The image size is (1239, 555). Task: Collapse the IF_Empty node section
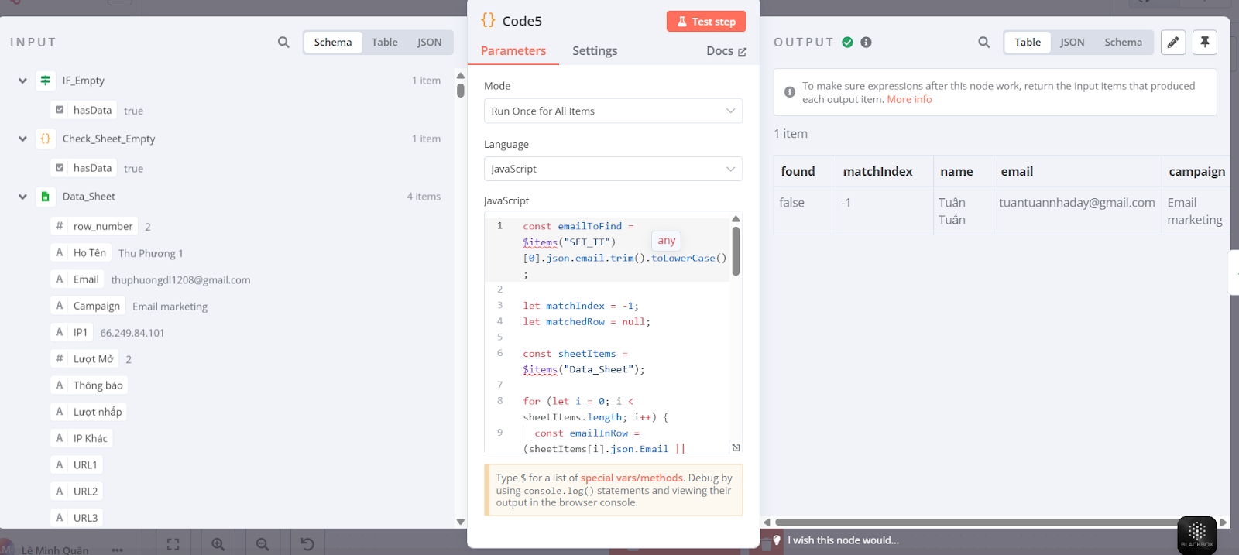pos(22,81)
